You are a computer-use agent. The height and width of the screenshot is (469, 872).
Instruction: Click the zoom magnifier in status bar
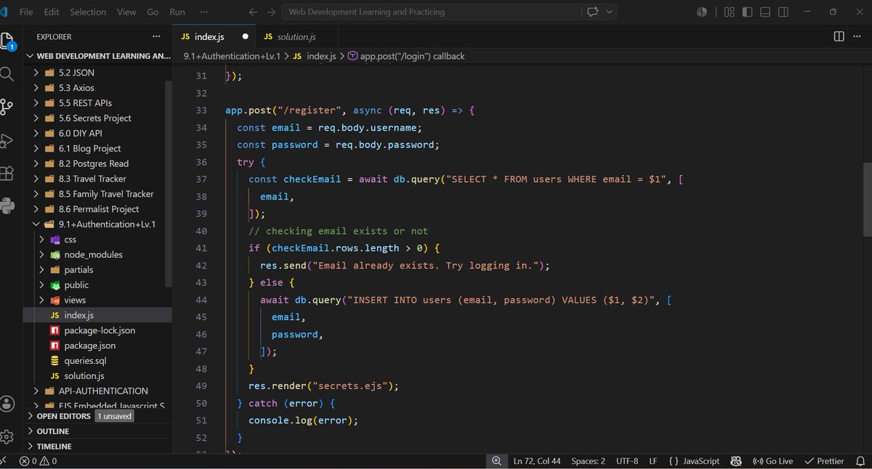(496, 461)
